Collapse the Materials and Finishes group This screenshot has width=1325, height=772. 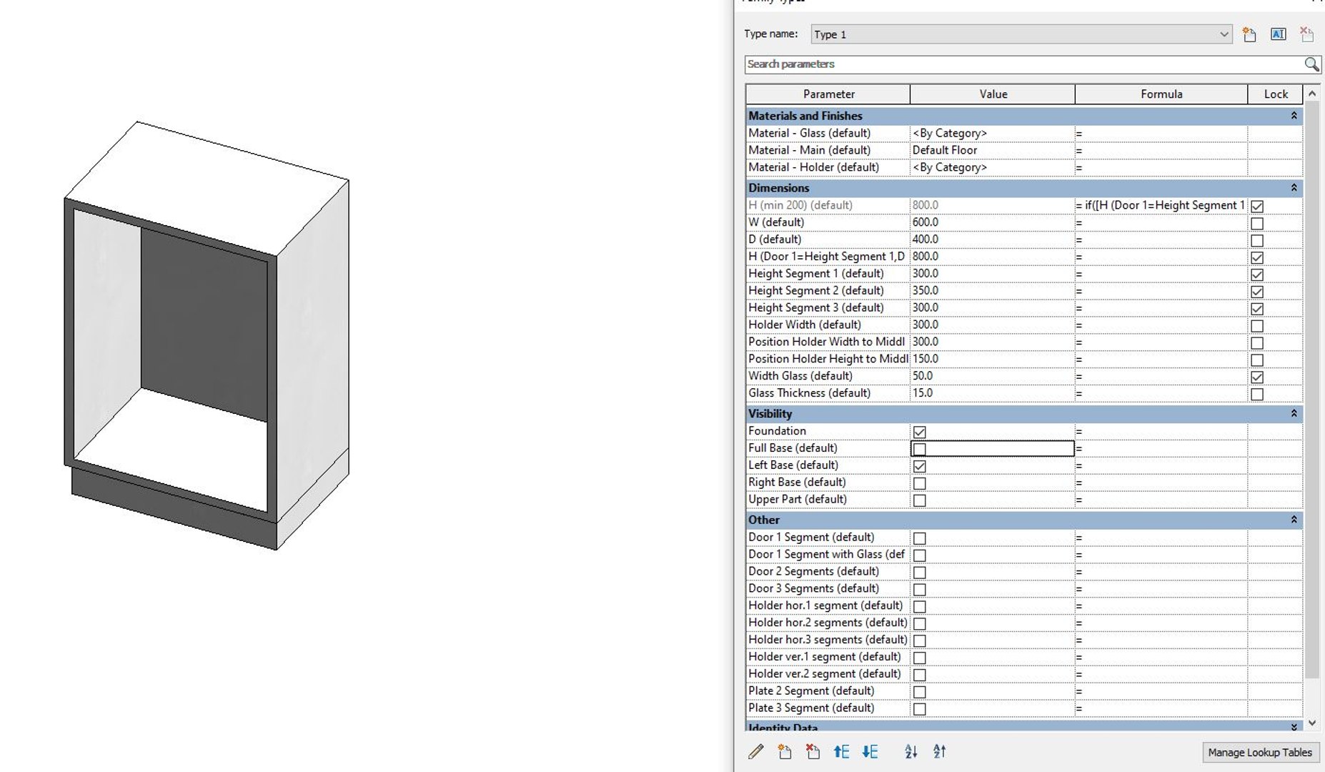coord(1294,116)
